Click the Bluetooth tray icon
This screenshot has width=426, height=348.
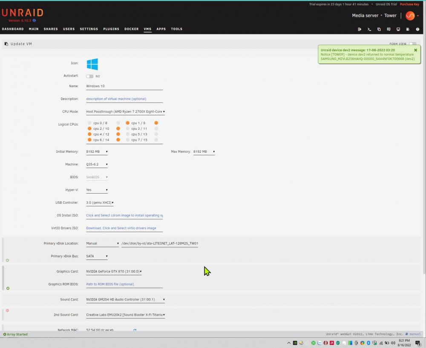coord(368,343)
